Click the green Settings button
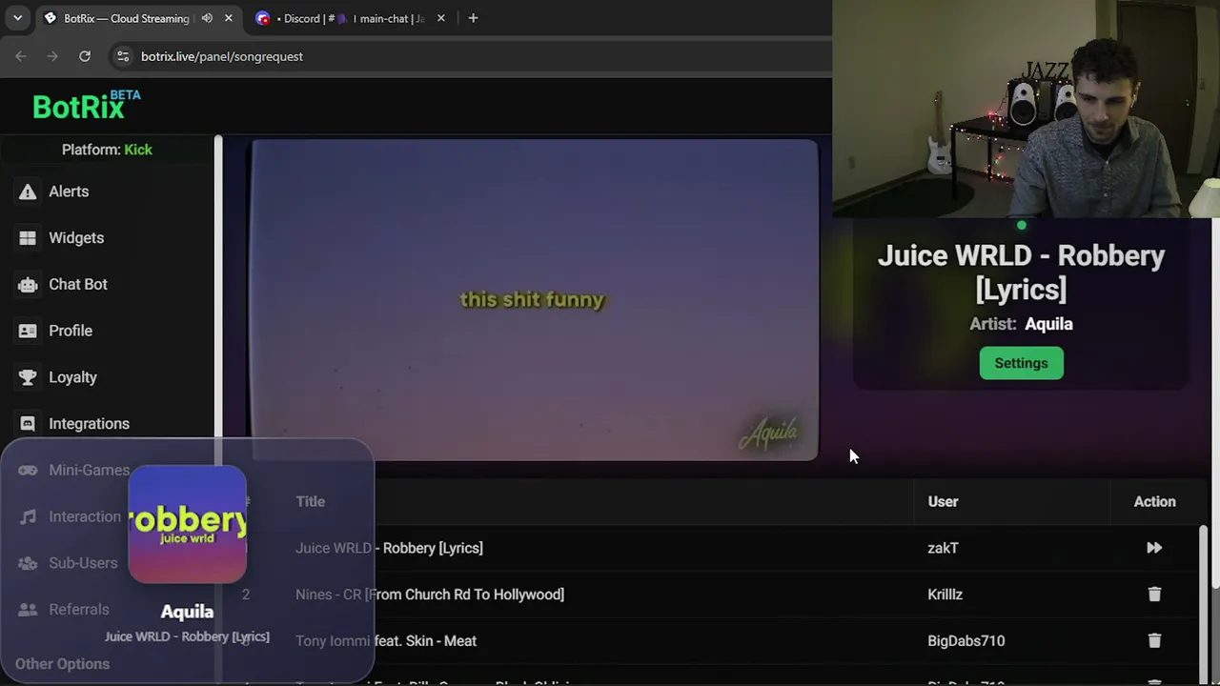 click(1021, 363)
